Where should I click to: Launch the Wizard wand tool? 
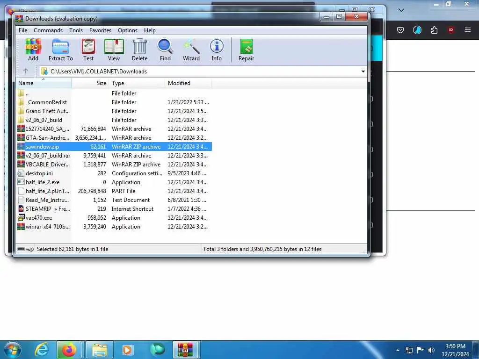click(x=191, y=50)
